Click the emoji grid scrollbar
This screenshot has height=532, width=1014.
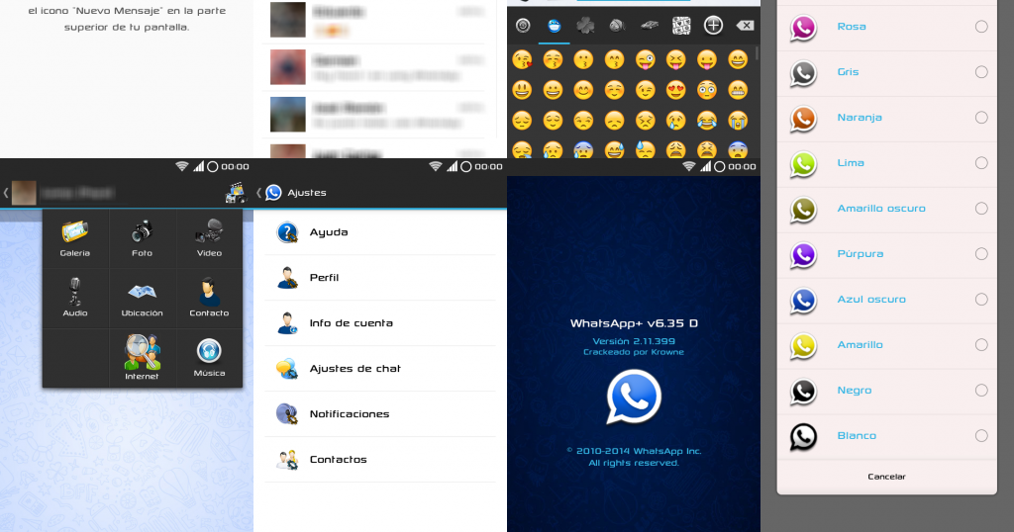(756, 53)
